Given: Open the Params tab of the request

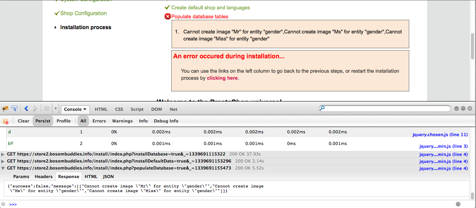Looking at the screenshot, I should pos(21,177).
